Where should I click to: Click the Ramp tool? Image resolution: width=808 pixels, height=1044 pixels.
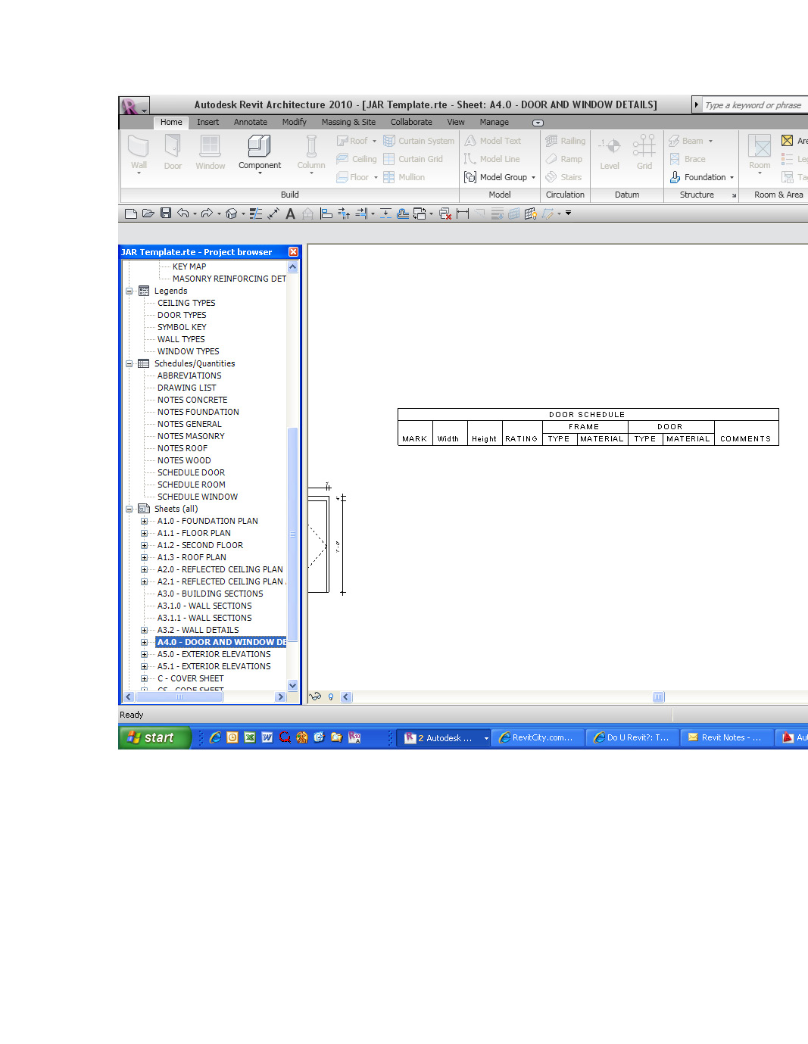click(564, 159)
